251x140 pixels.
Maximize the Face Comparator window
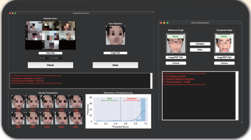[x=167, y=23]
